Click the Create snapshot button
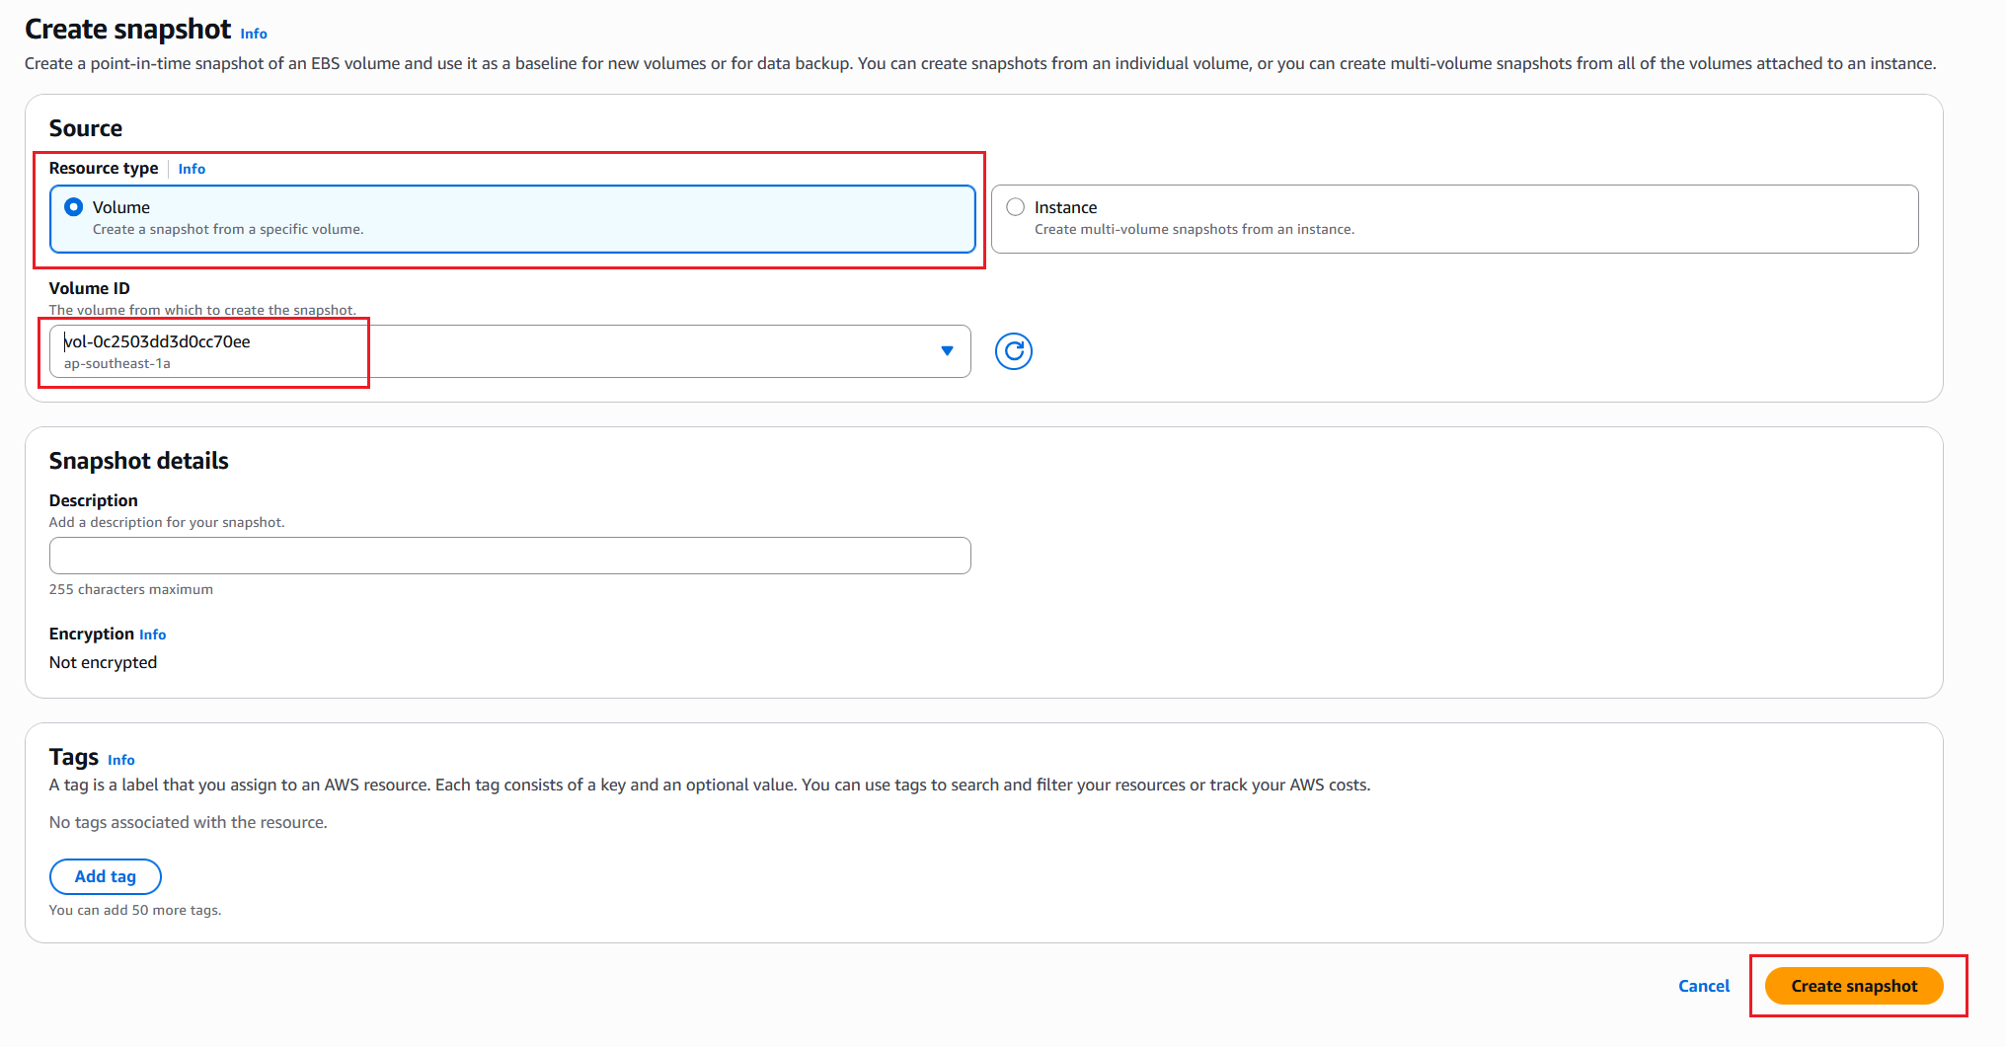The image size is (2006, 1047). click(1853, 986)
